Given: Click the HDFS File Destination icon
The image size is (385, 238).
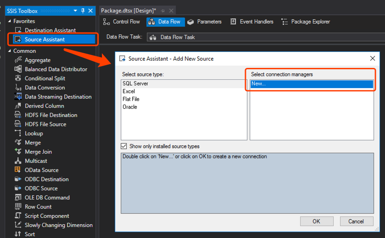Looking at the screenshot, I should pyautogui.click(x=18, y=115).
